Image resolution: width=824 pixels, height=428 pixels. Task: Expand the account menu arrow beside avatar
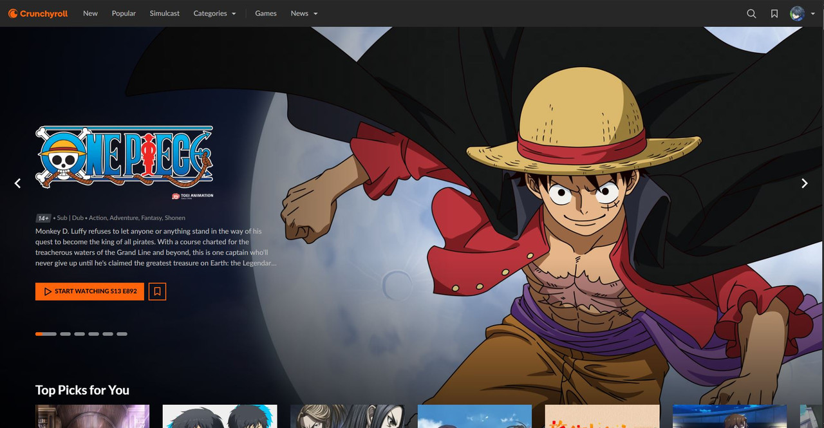pos(813,14)
